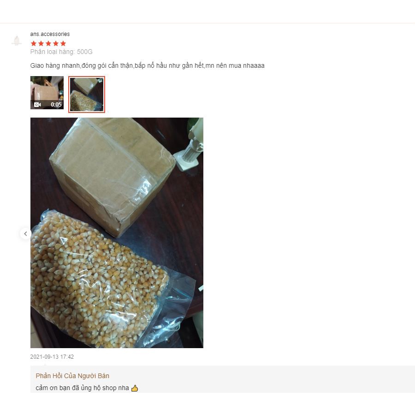Screen dimensions: 415x415
Task: Click the enlarged popcorn kernel photo
Action: point(117,233)
